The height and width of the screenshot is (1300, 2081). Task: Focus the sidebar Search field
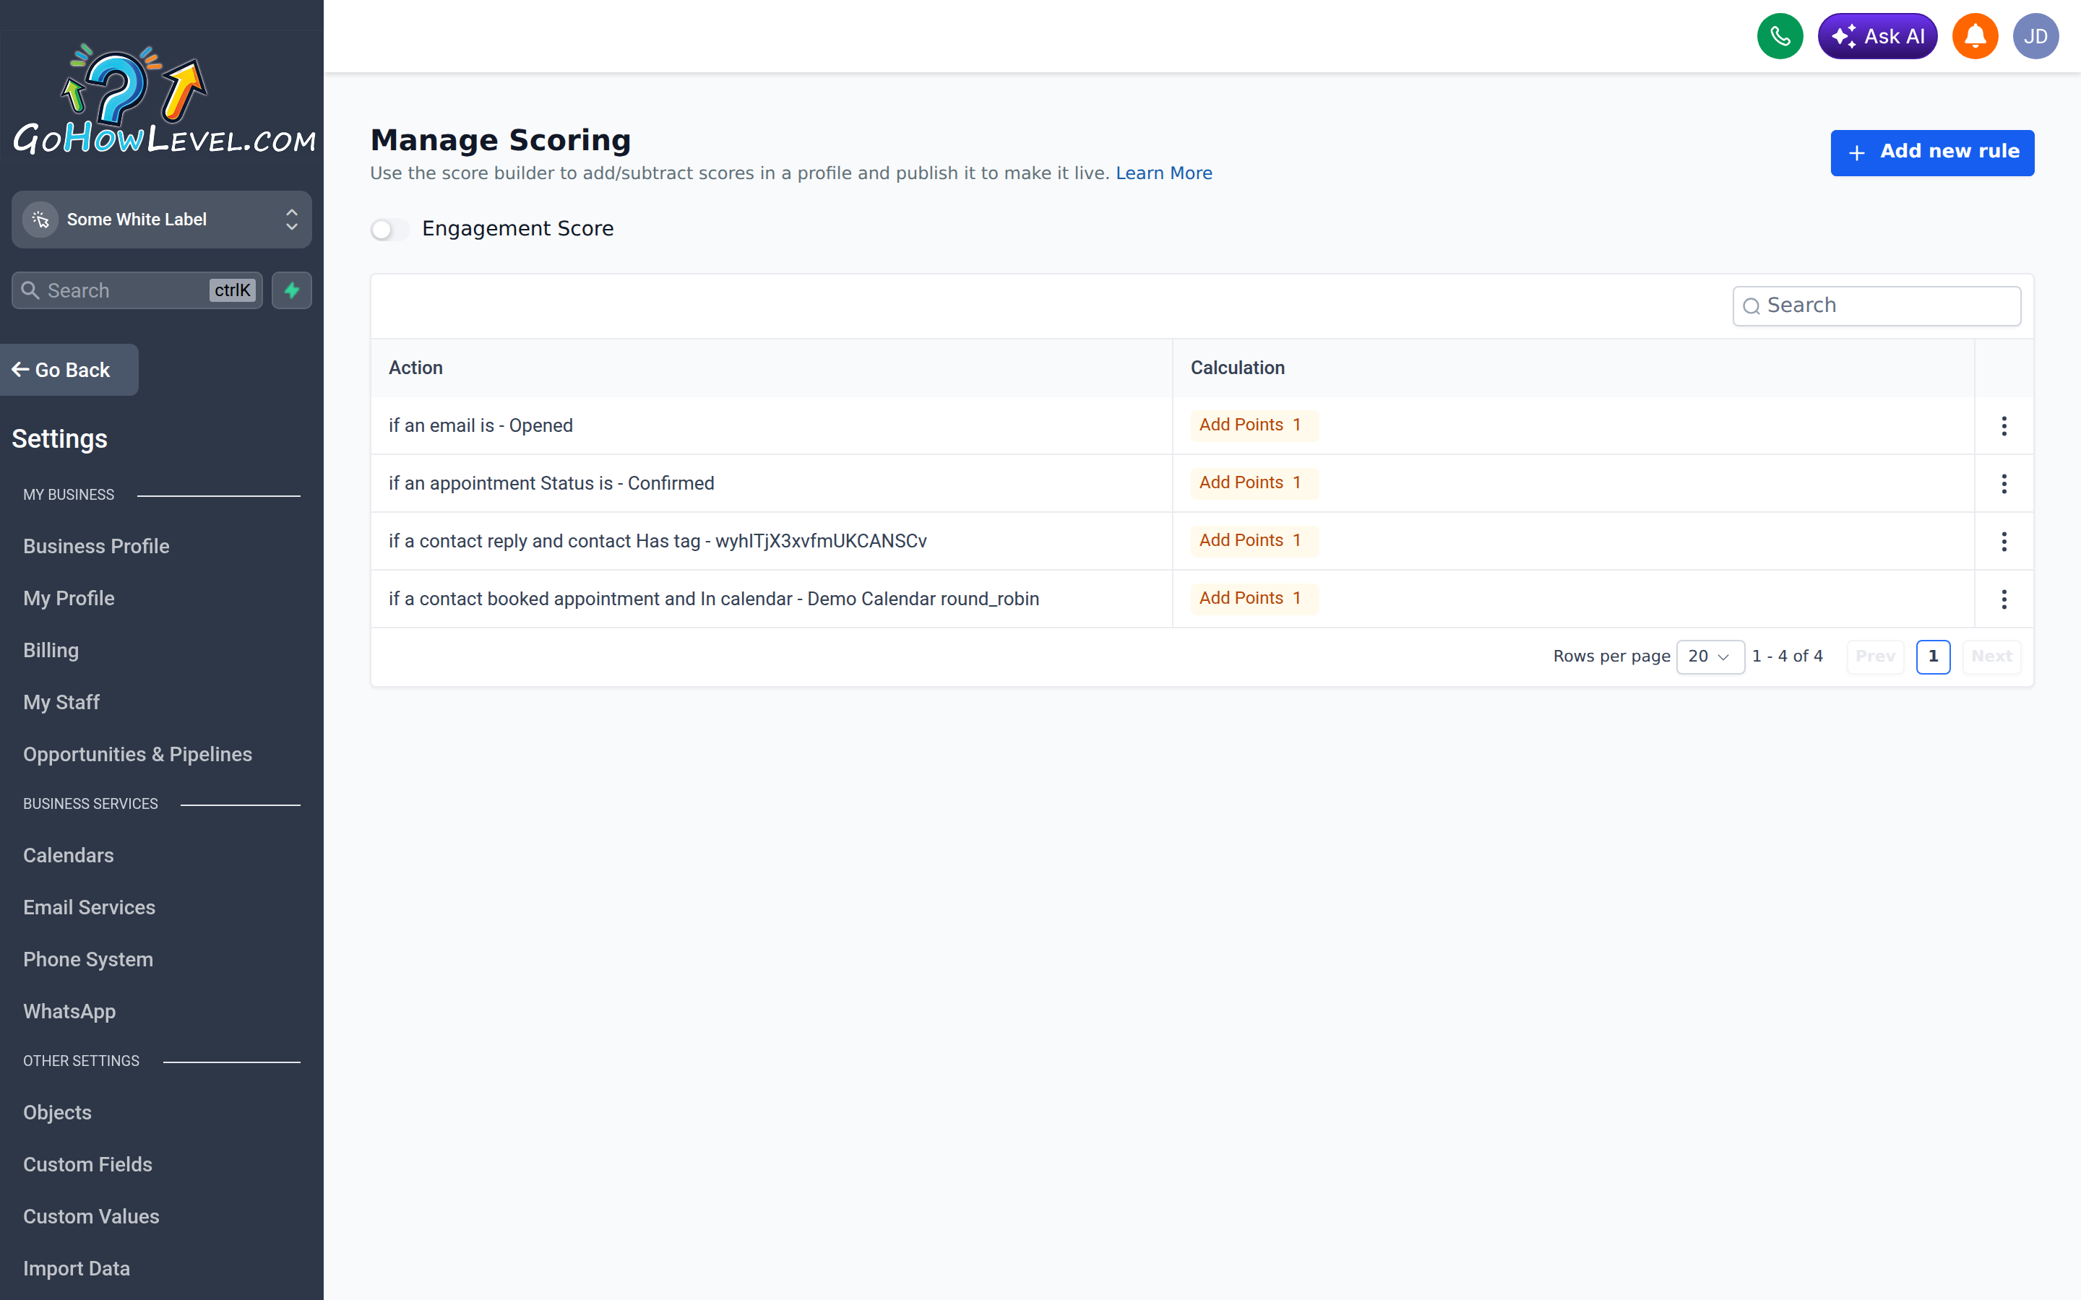[x=137, y=290]
